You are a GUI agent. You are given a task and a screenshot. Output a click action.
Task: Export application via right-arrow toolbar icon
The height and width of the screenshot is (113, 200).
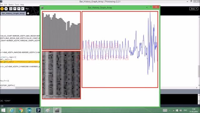click(23, 9)
